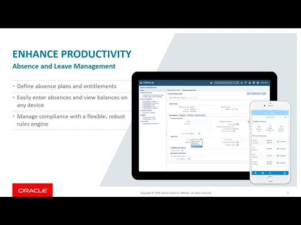Click the home icon in phone bottom bar

[x=263, y=173]
